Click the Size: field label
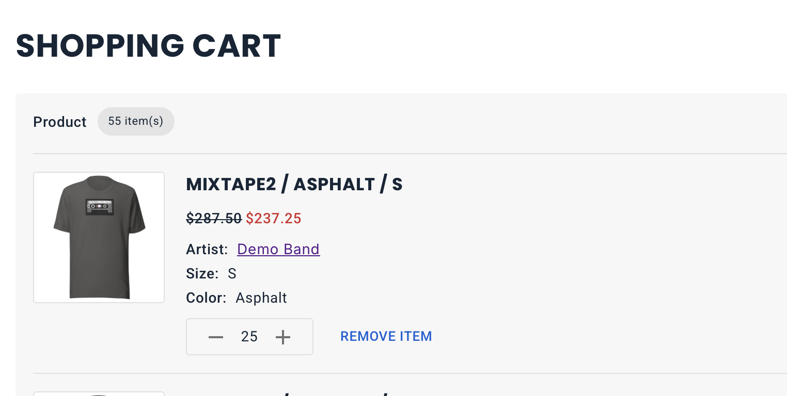 point(202,274)
